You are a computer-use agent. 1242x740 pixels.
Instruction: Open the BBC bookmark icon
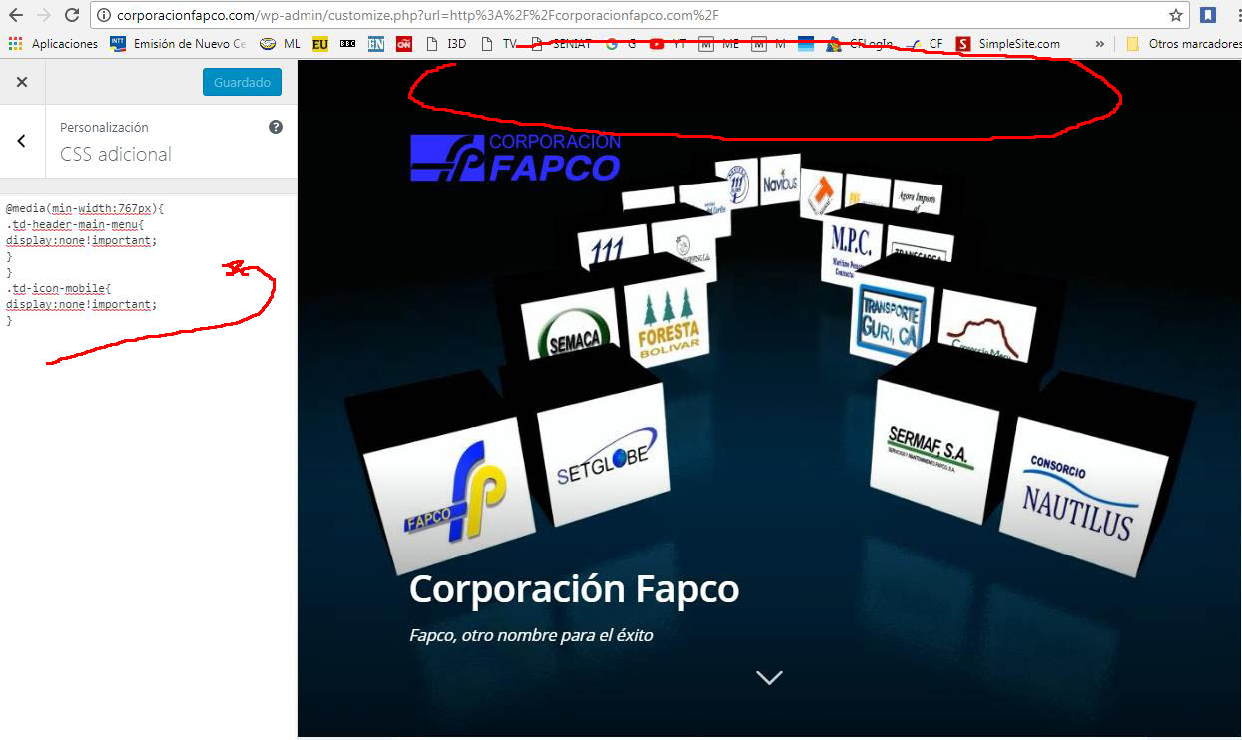click(x=347, y=44)
